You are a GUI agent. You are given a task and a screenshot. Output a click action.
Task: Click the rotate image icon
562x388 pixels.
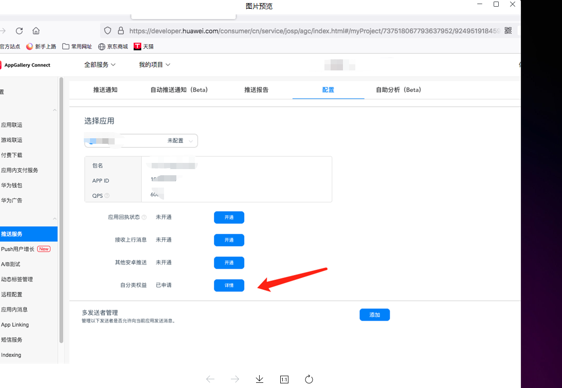(x=309, y=379)
